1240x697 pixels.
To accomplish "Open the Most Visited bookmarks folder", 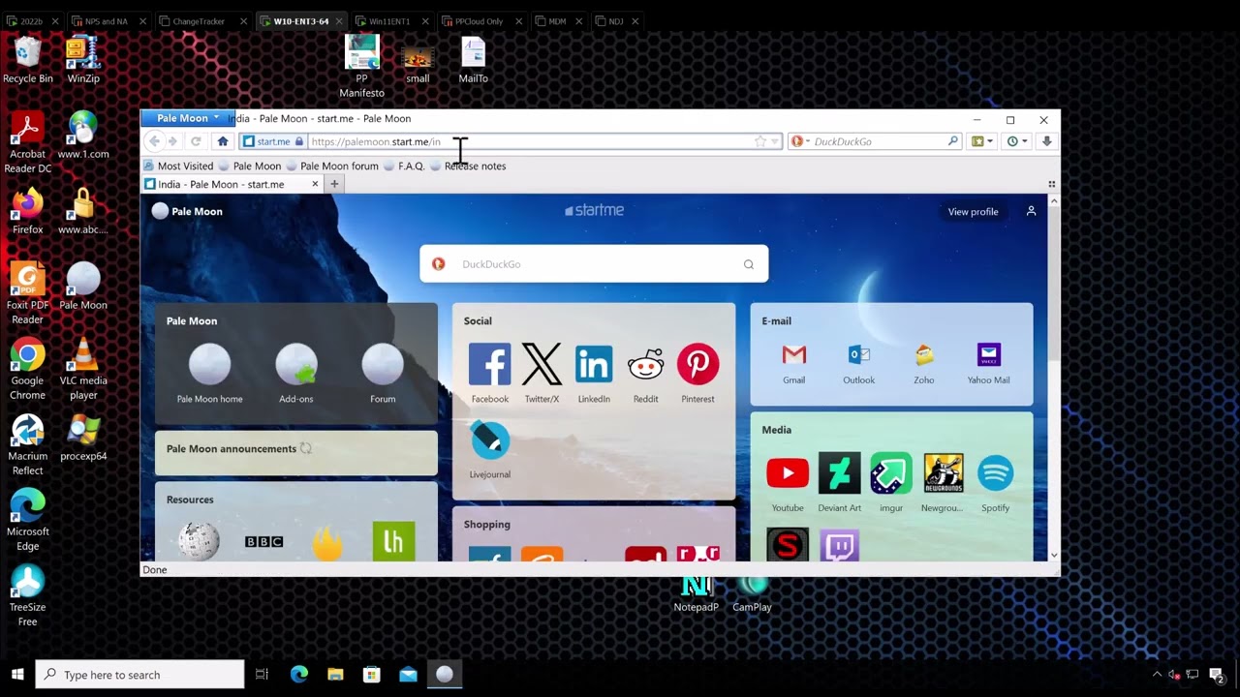I will click(x=178, y=166).
